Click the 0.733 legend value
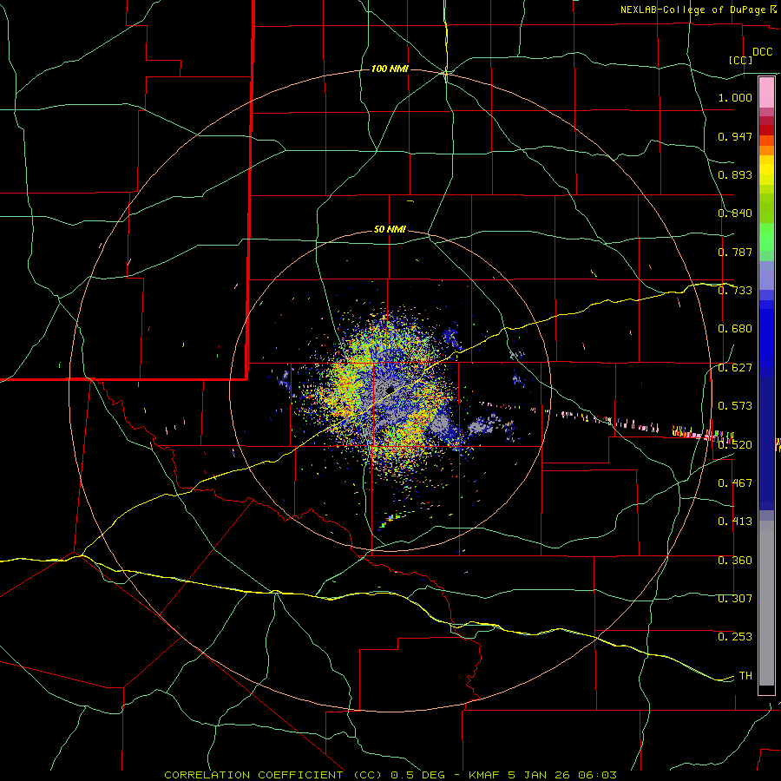 [735, 291]
